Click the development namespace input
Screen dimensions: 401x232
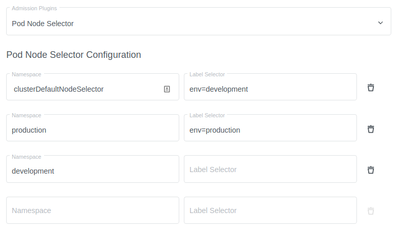(92, 171)
